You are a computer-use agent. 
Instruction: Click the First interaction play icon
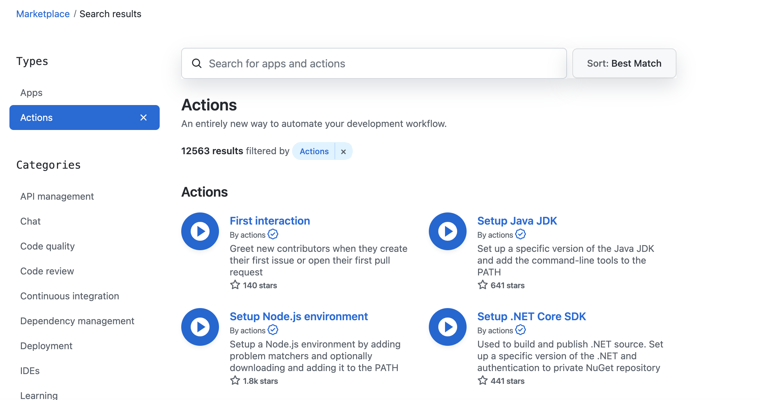coord(200,231)
